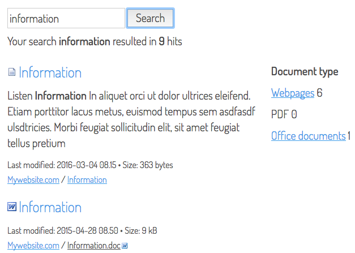This screenshot has width=355, height=253.
Task: Click the Search button
Action: click(151, 18)
